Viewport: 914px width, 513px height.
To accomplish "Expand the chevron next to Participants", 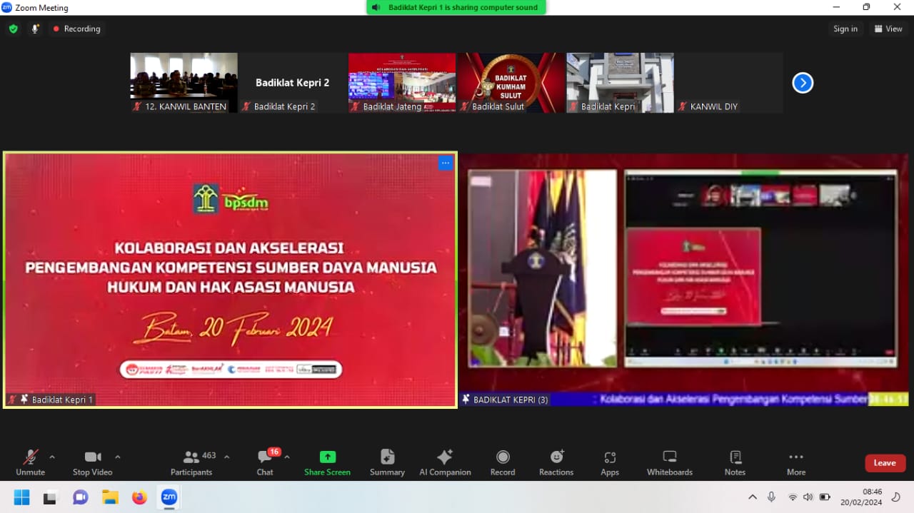I will (x=227, y=457).
